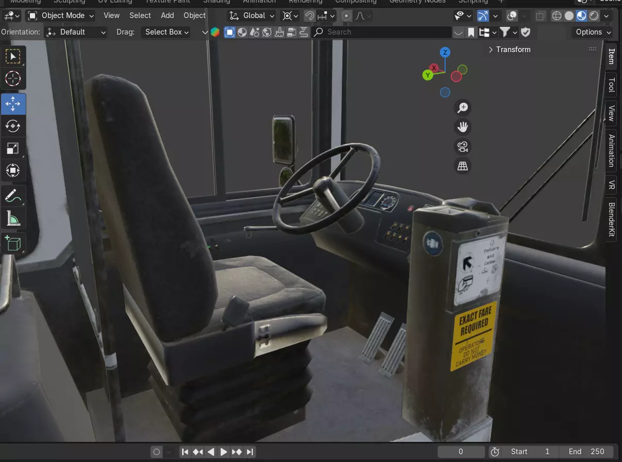Open the Add menu
Image resolution: width=622 pixels, height=462 pixels.
(168, 15)
